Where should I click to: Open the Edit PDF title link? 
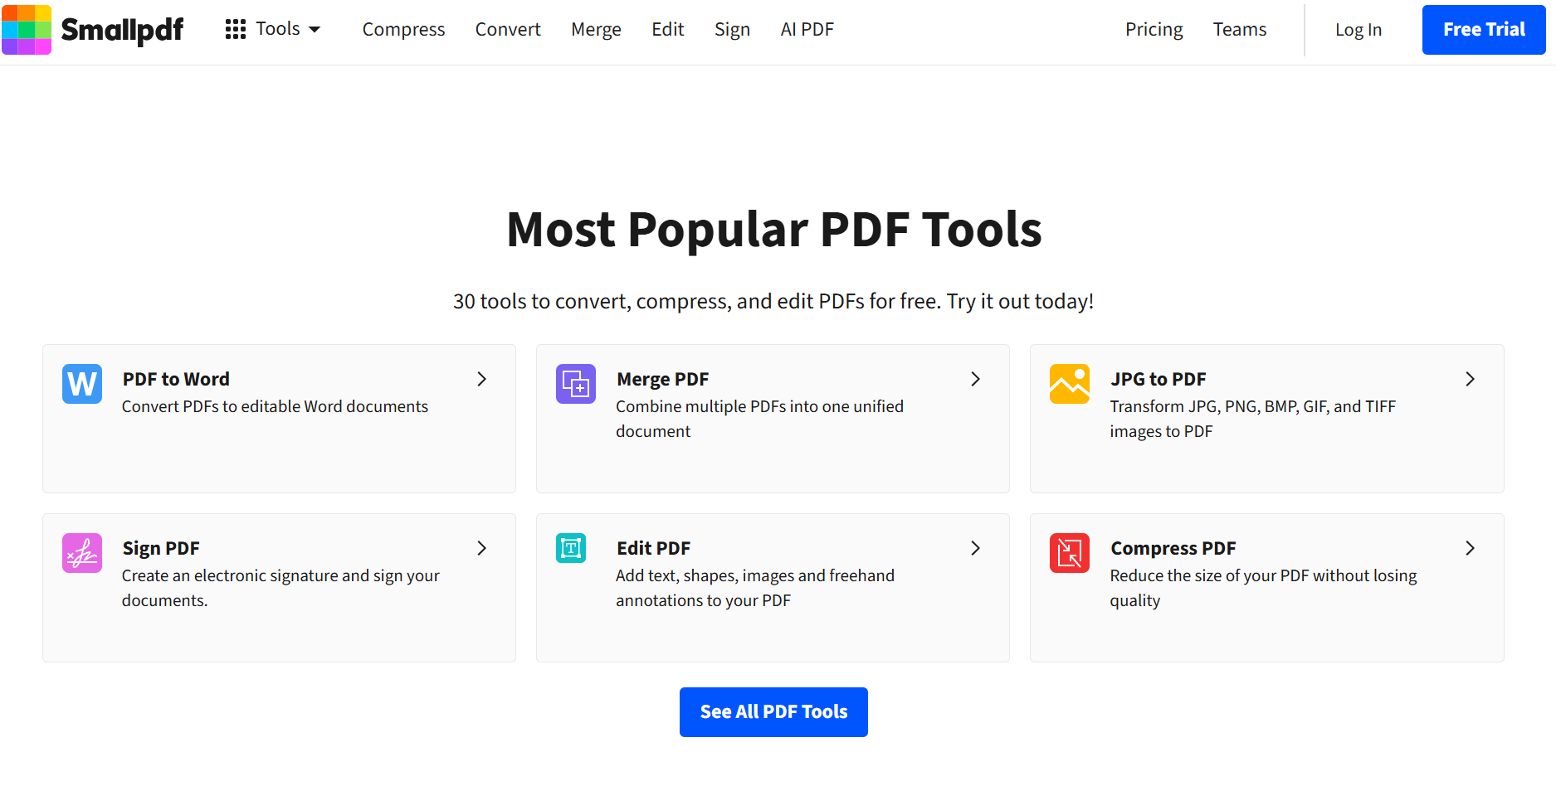coord(653,548)
